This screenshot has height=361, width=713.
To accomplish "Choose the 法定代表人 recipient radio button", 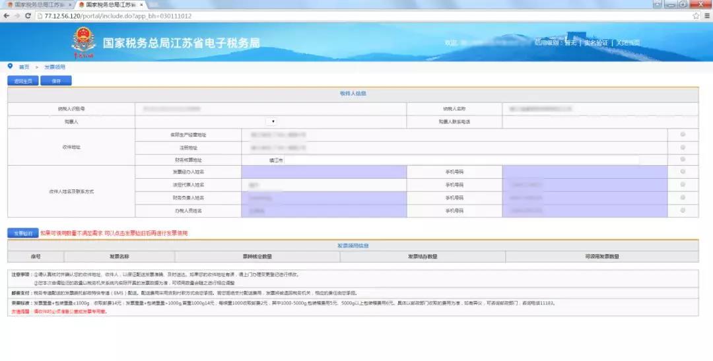I will pos(682,185).
